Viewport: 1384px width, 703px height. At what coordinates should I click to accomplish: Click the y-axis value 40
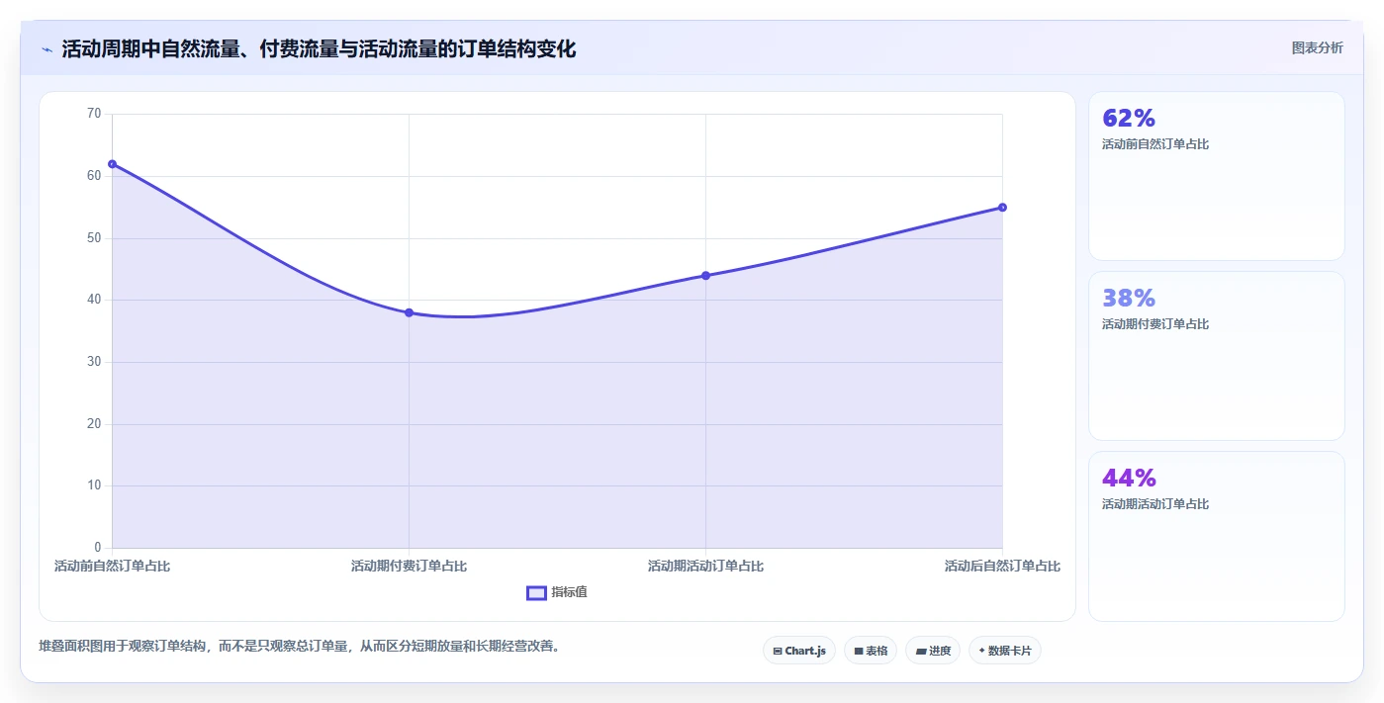click(94, 300)
